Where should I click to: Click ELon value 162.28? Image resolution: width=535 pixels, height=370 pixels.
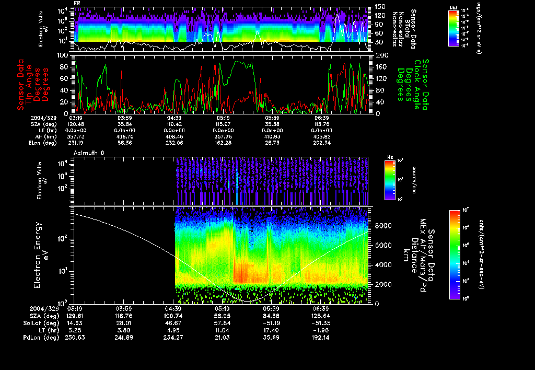[x=223, y=143]
